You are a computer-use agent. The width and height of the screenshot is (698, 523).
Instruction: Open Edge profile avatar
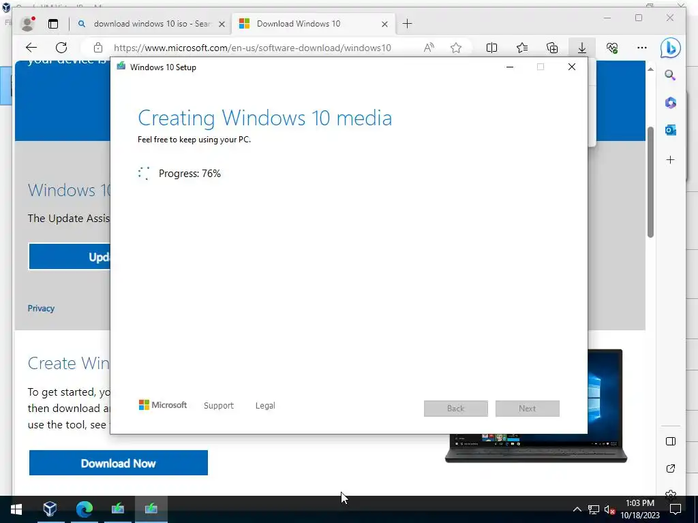click(x=27, y=24)
